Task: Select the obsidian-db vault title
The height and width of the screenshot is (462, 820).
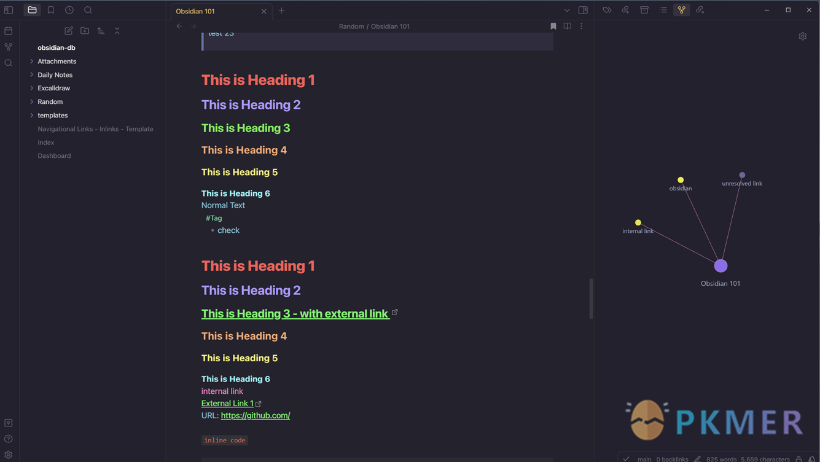Action: tap(56, 47)
